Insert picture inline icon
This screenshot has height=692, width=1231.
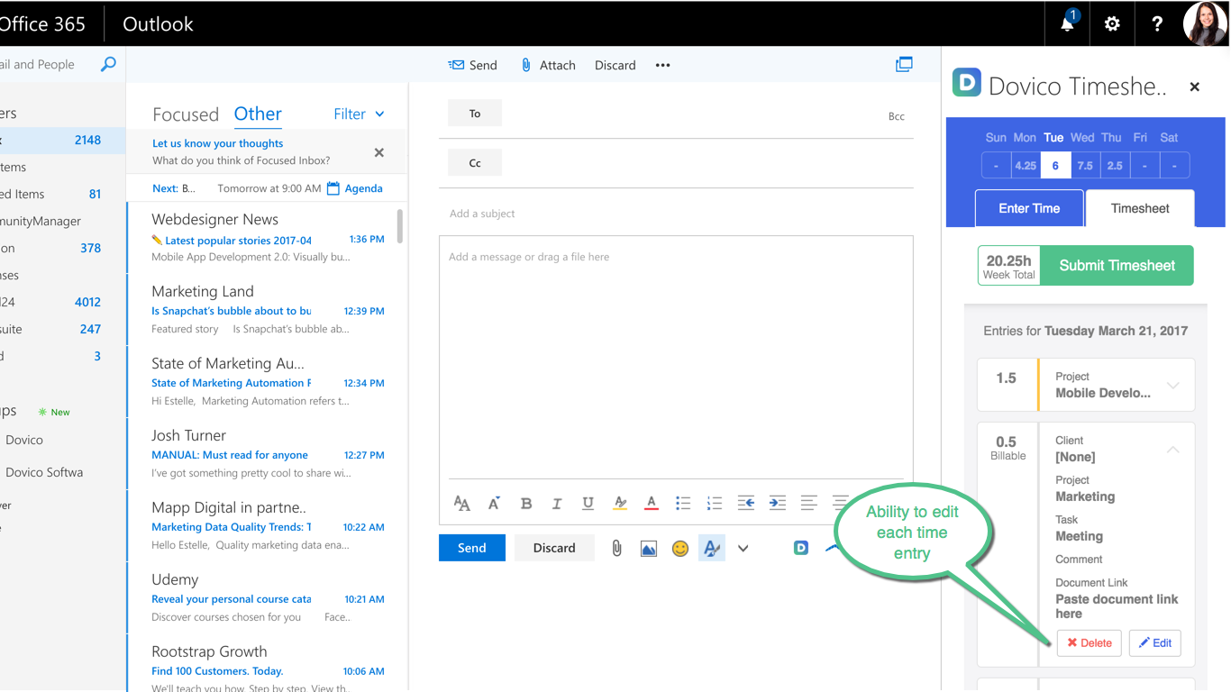(649, 548)
